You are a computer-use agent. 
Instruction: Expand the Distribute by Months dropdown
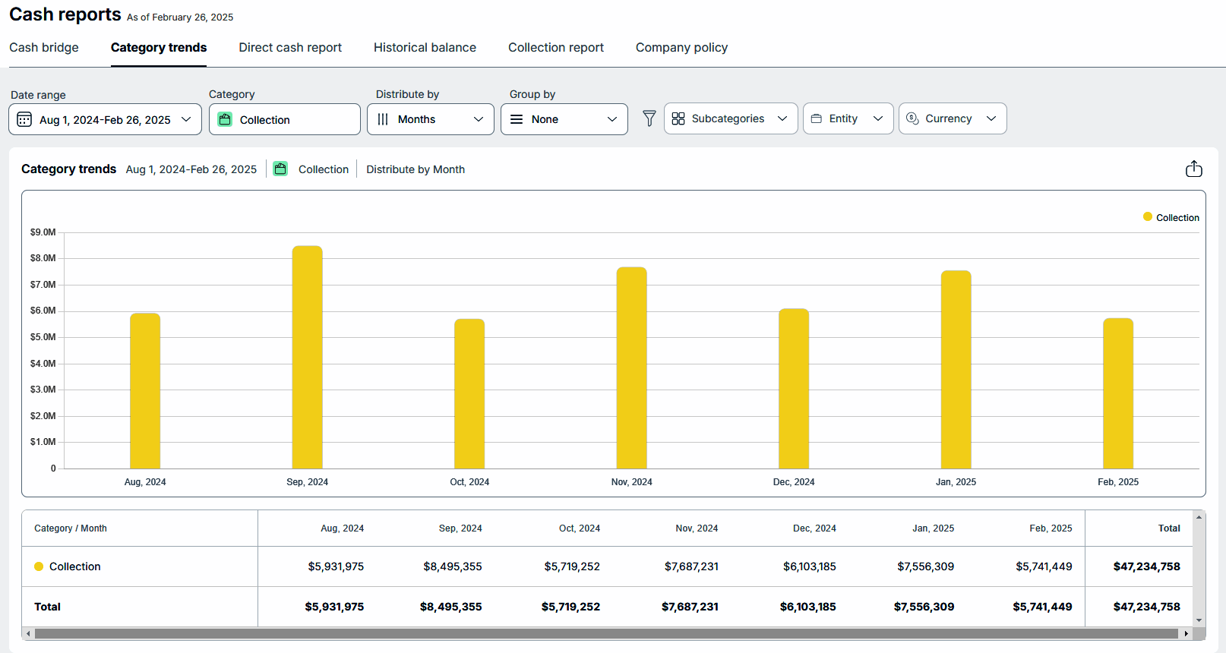coord(430,119)
